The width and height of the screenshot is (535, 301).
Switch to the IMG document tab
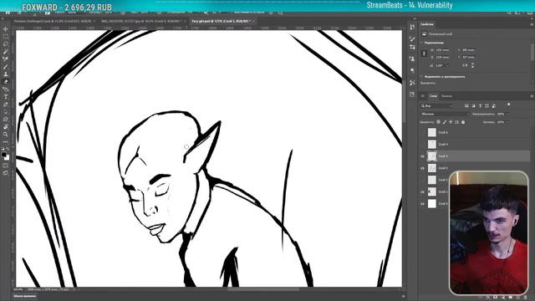pos(141,21)
